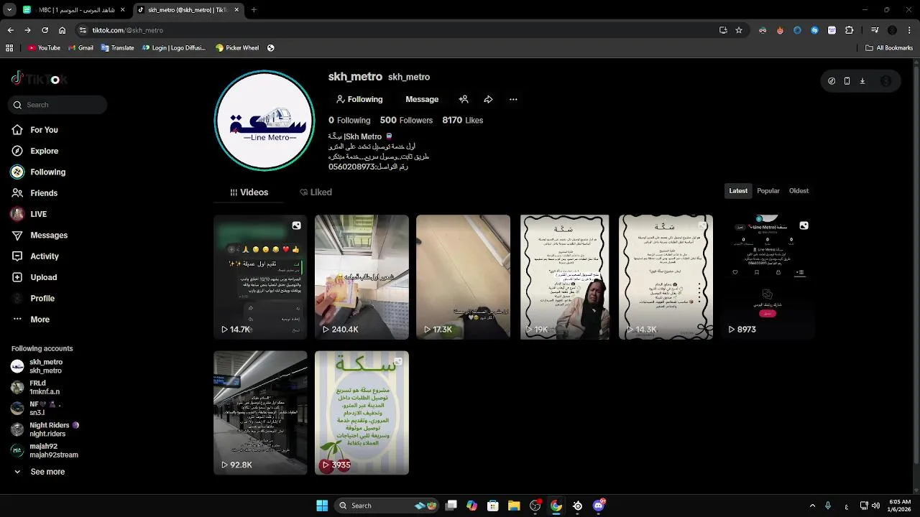Open video with 17.3K views

tap(463, 277)
